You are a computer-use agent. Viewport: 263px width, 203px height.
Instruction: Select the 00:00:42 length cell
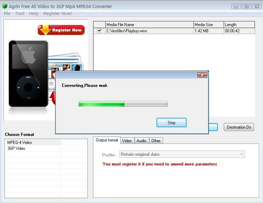239,31
